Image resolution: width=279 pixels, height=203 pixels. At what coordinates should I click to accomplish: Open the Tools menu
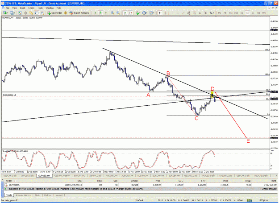coord(40,8)
